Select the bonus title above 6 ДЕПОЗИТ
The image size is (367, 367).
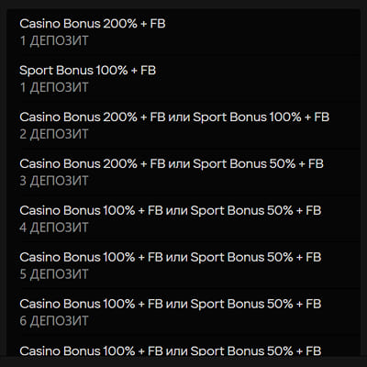click(171, 304)
